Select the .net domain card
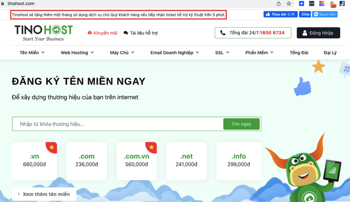Screen dimensions: 350x202 click(x=186, y=161)
